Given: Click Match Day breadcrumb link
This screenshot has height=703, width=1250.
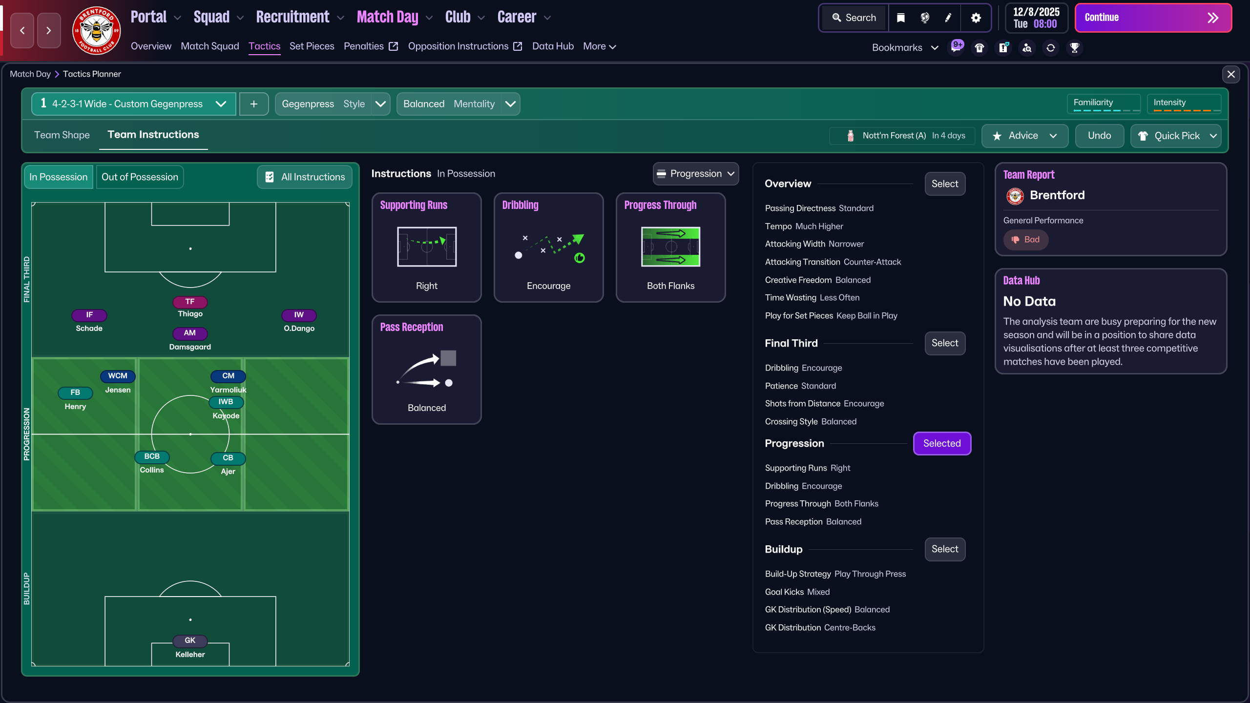Looking at the screenshot, I should pyautogui.click(x=30, y=74).
